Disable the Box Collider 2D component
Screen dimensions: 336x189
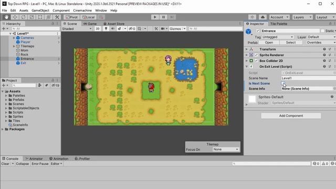click(256, 61)
